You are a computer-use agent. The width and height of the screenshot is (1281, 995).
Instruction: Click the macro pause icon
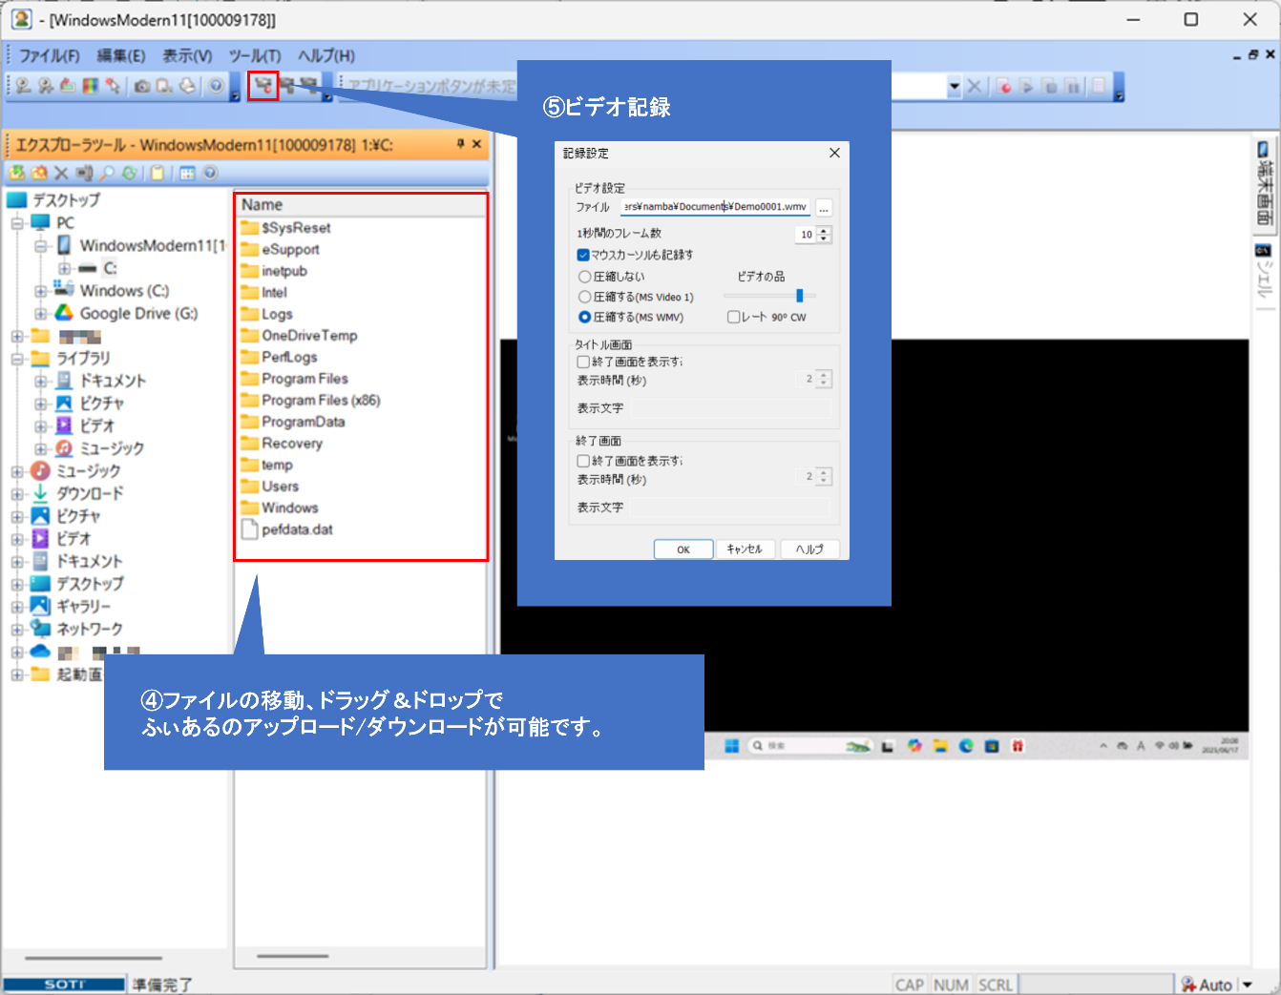coord(1073,87)
